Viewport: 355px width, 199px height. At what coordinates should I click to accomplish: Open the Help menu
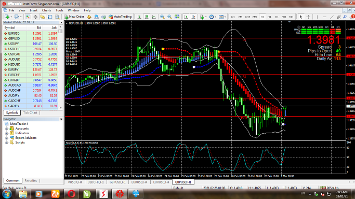(87, 10)
